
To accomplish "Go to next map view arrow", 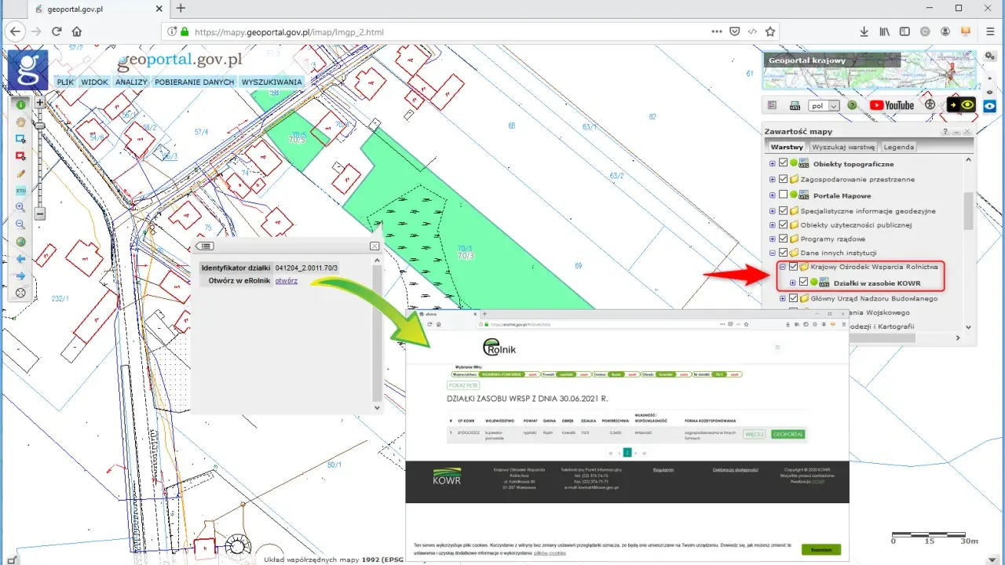I will click(21, 276).
